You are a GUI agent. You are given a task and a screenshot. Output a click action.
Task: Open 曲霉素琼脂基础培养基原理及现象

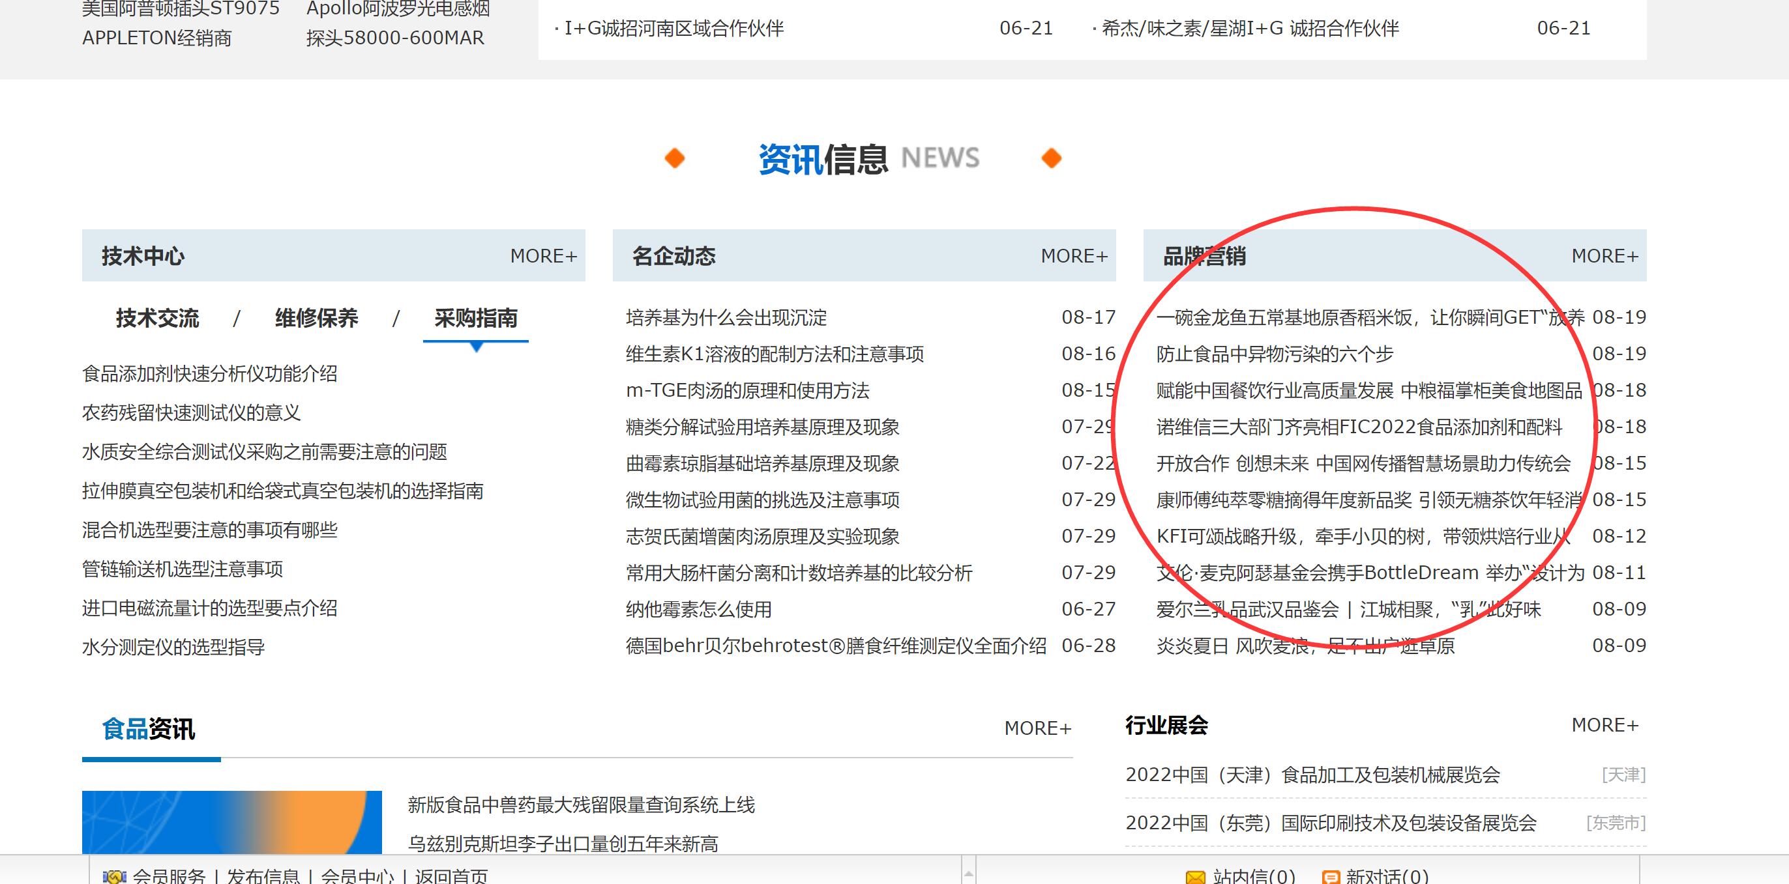click(x=763, y=464)
